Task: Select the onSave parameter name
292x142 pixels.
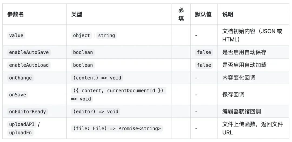Action: point(18,95)
